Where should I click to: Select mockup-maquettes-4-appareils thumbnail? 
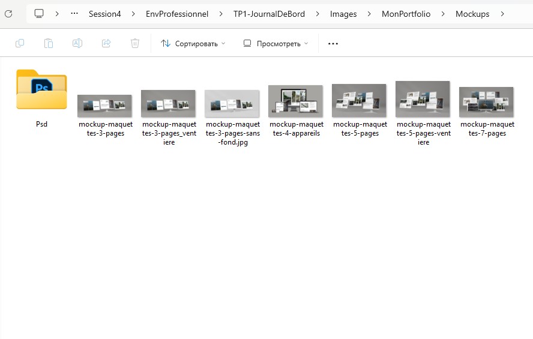click(295, 100)
